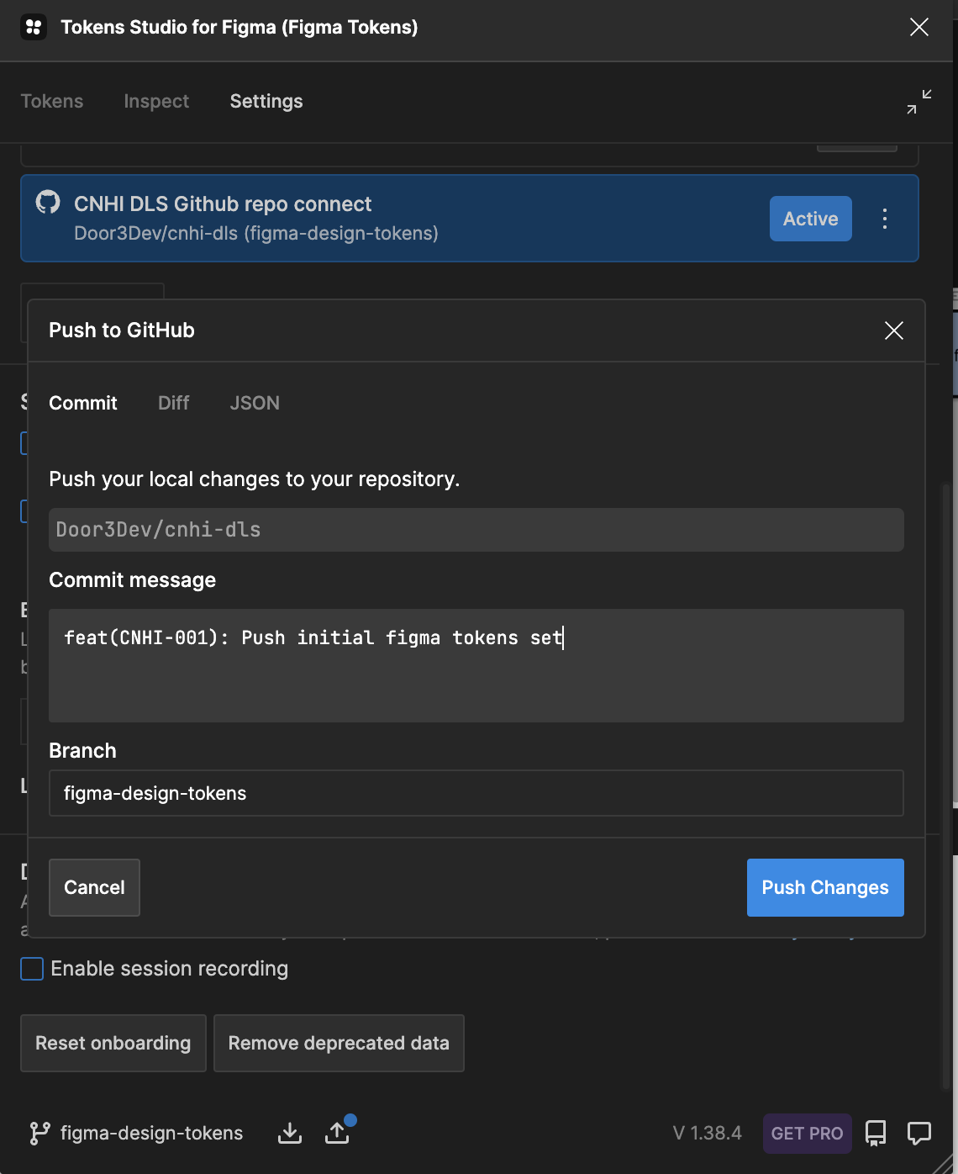View the Diff tab
The width and height of the screenshot is (958, 1174).
pyautogui.click(x=174, y=403)
